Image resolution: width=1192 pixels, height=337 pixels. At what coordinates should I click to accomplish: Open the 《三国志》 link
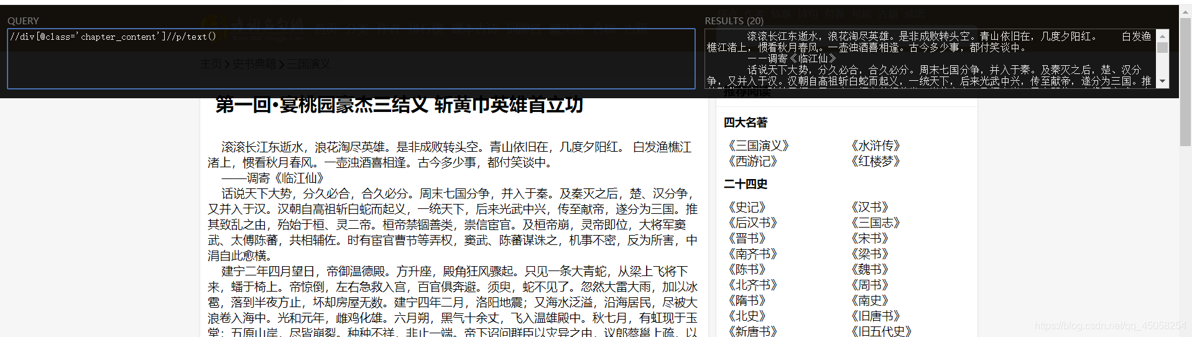coord(876,223)
